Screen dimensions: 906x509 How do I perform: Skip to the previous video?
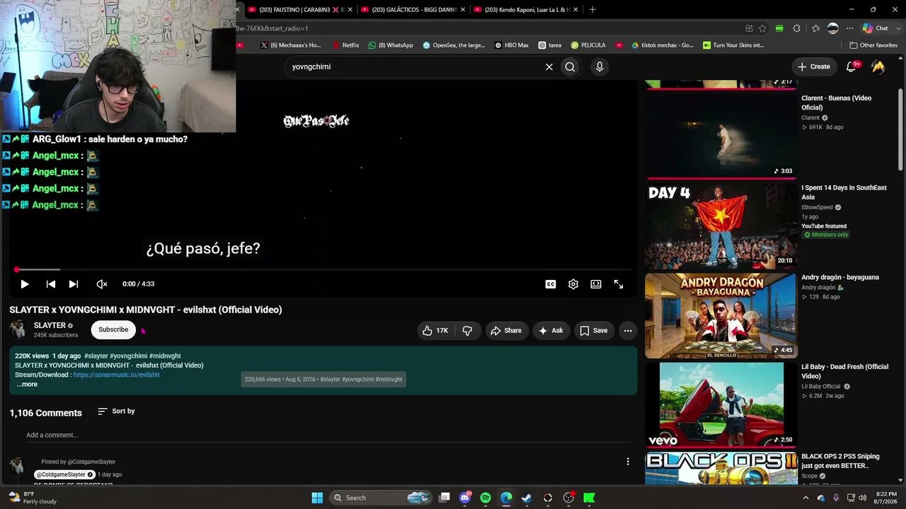(x=51, y=284)
